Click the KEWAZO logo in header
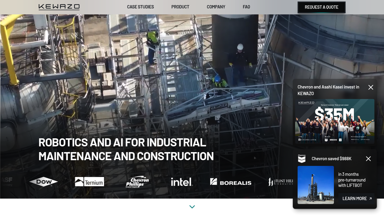Screen dimensions: 384x216 tap(59, 7)
